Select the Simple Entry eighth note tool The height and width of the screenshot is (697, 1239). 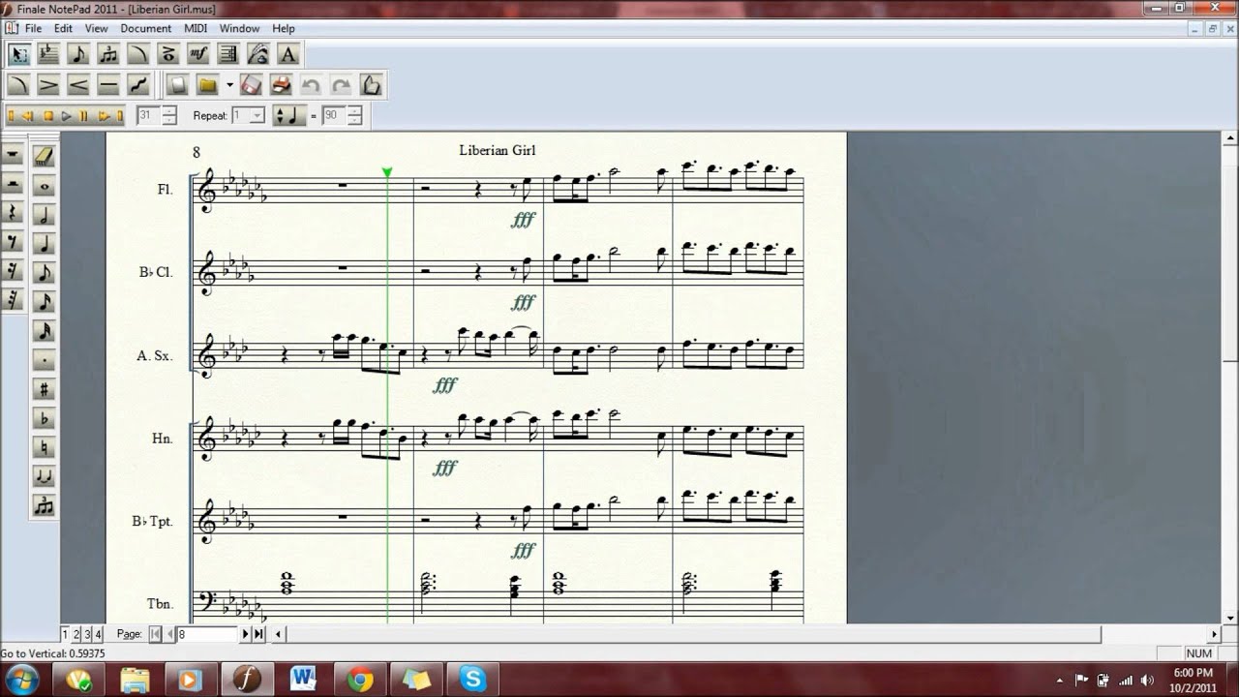click(78, 53)
